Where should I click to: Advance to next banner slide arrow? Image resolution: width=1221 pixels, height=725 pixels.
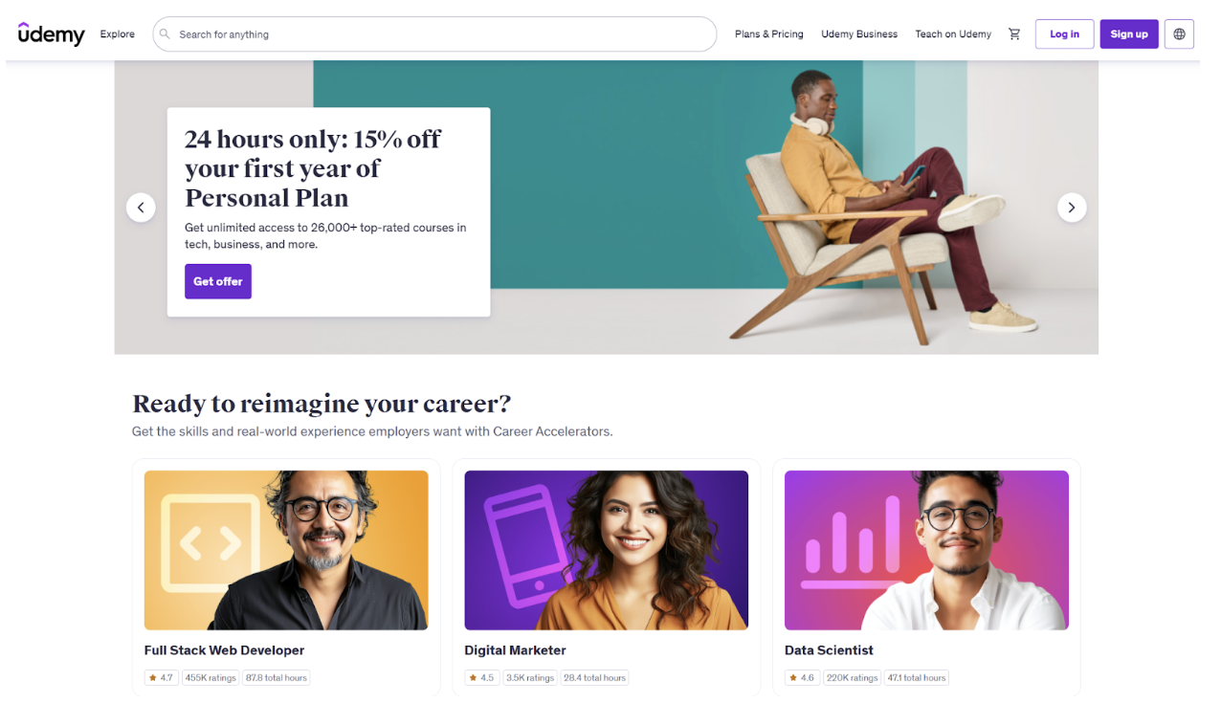click(1072, 208)
